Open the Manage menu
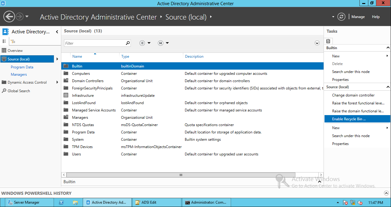This screenshot has width=391, height=207. click(x=358, y=17)
